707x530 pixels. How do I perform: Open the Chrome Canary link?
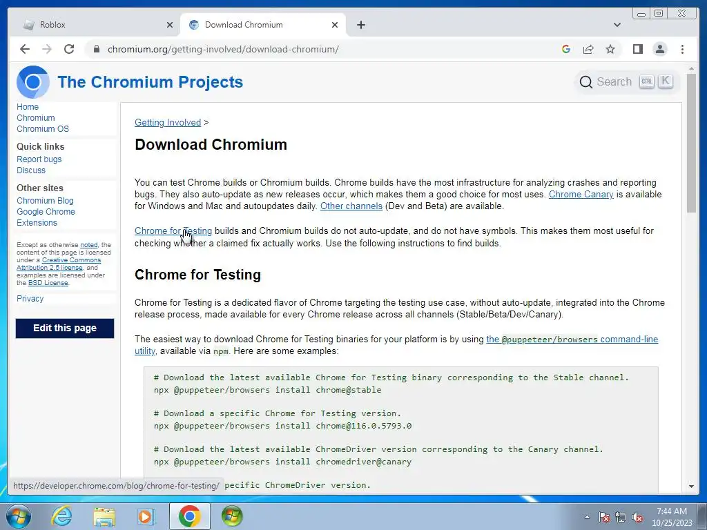tap(581, 194)
